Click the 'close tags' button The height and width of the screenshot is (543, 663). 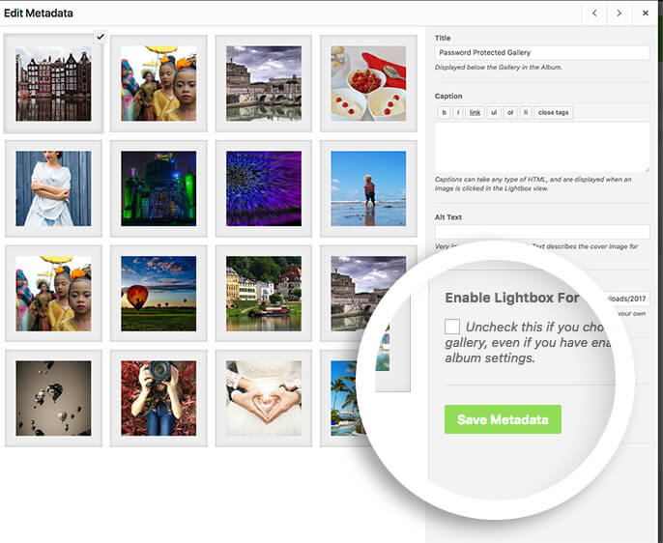point(553,113)
